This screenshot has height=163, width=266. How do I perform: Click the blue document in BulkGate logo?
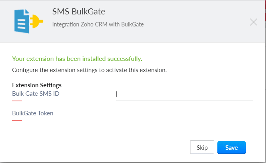pos(20,21)
